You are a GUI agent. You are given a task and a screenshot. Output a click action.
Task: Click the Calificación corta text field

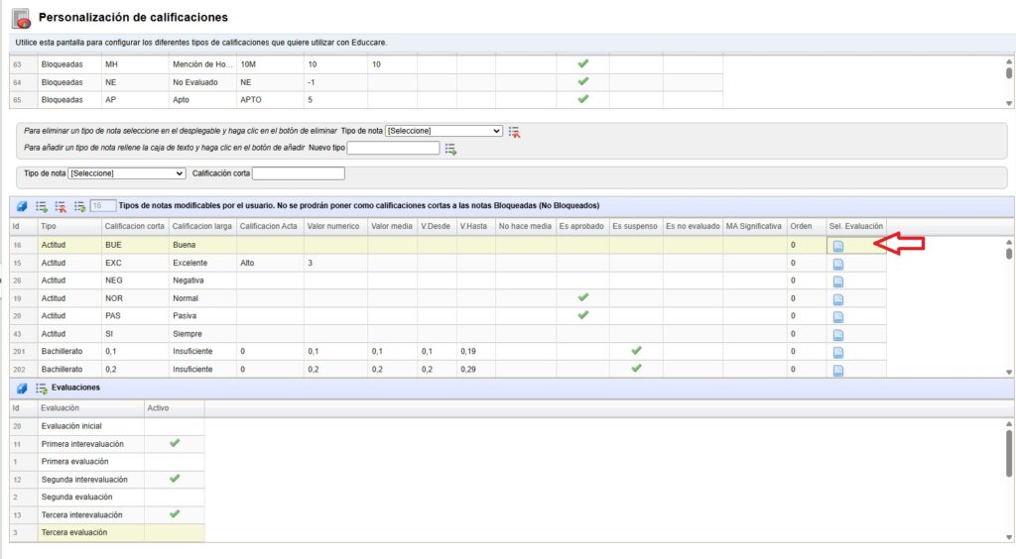(x=298, y=173)
